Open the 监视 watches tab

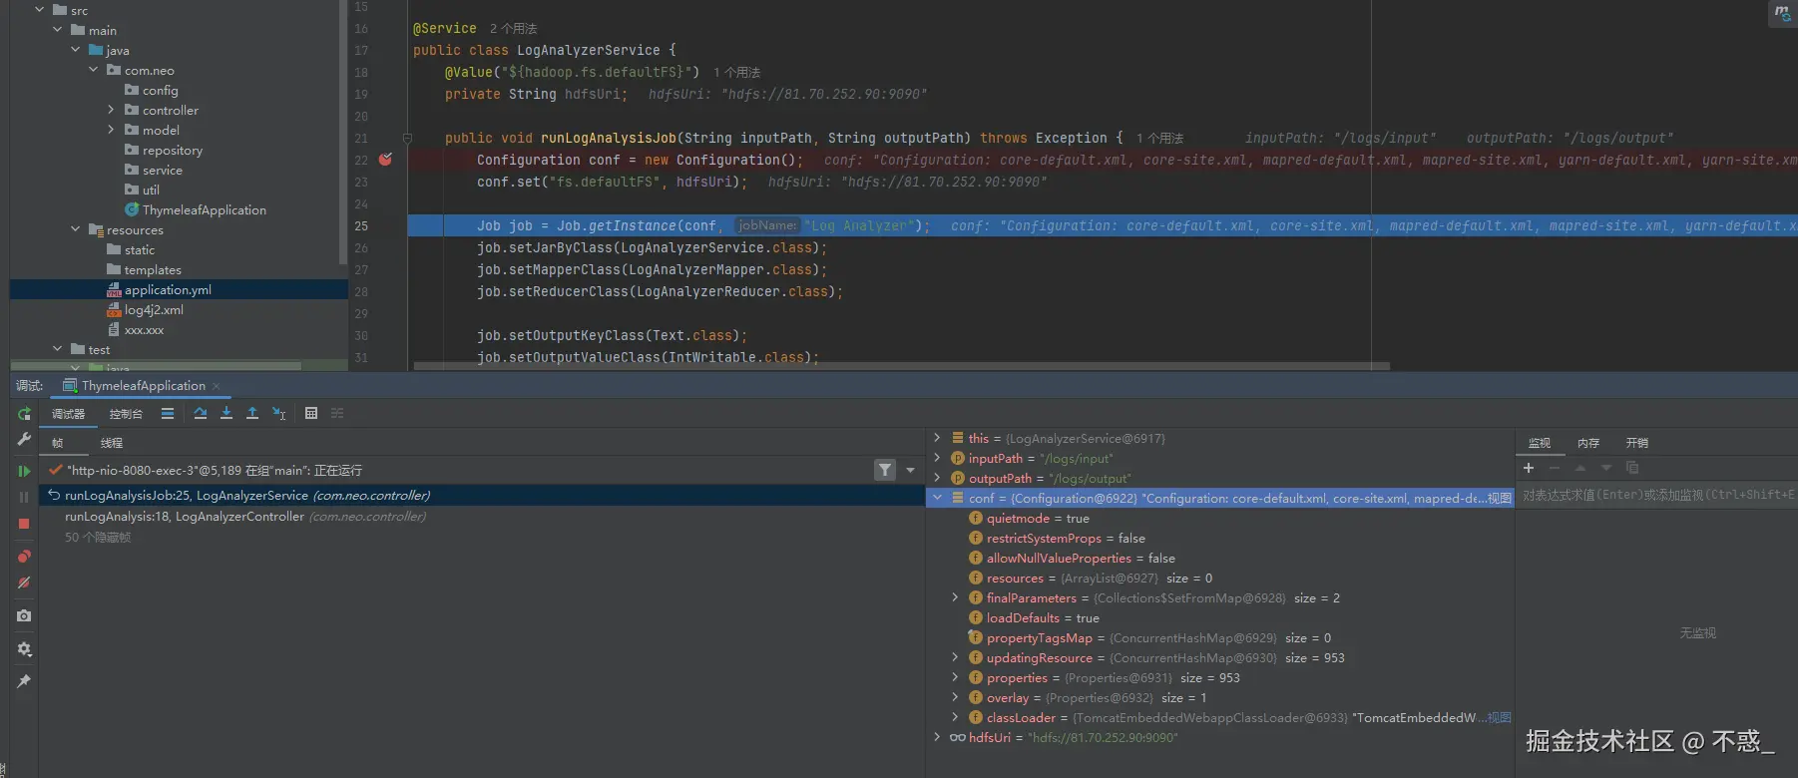tap(1540, 443)
